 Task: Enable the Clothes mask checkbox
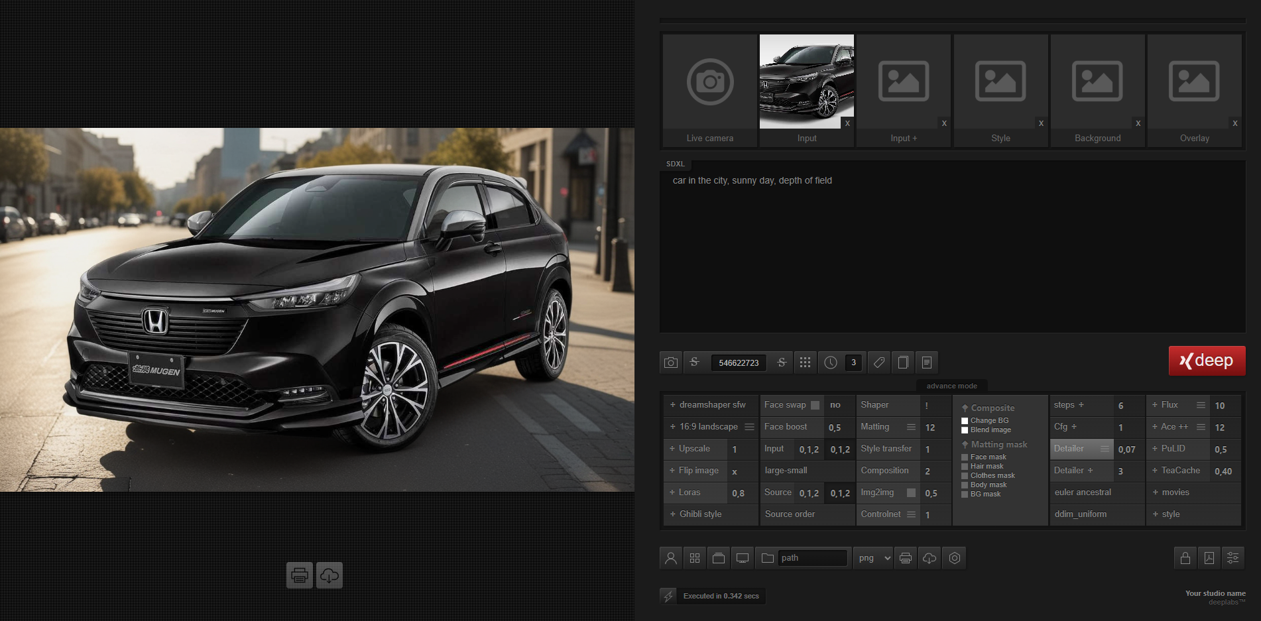coord(965,476)
